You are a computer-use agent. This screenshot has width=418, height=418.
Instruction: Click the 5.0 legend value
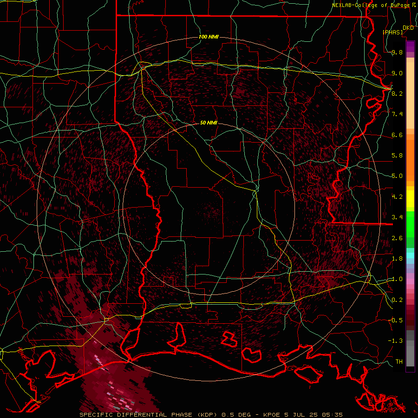click(397, 176)
